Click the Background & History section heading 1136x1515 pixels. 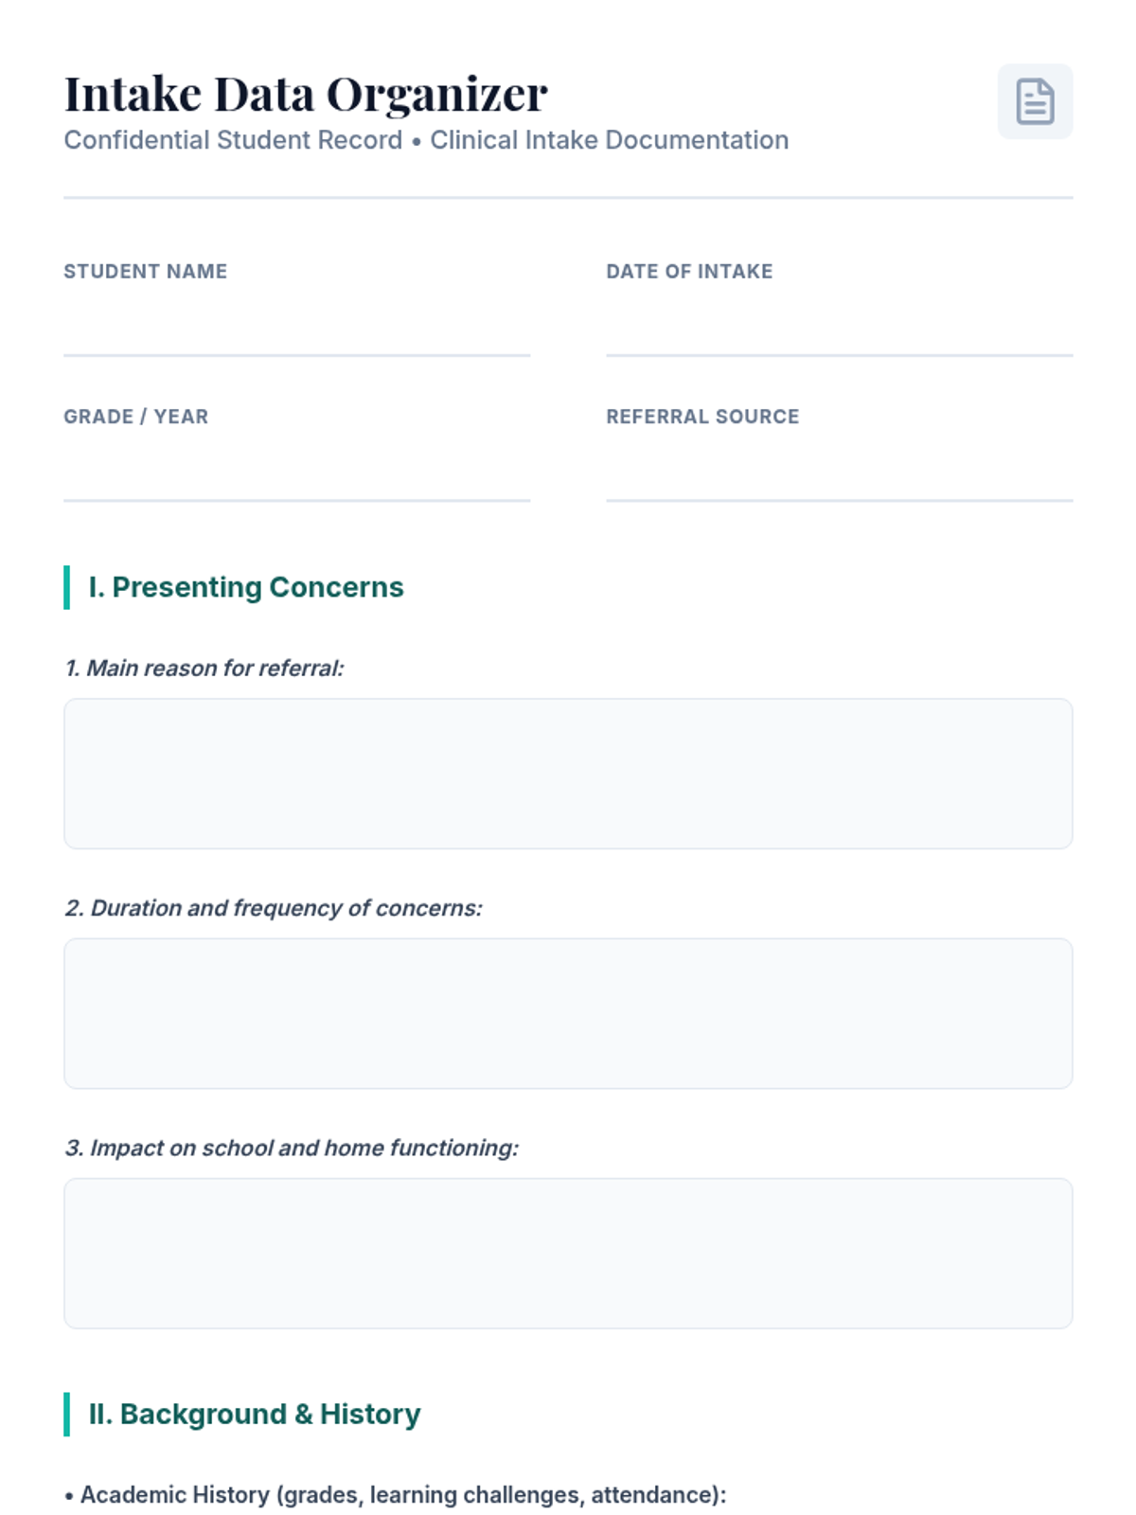[255, 1414]
